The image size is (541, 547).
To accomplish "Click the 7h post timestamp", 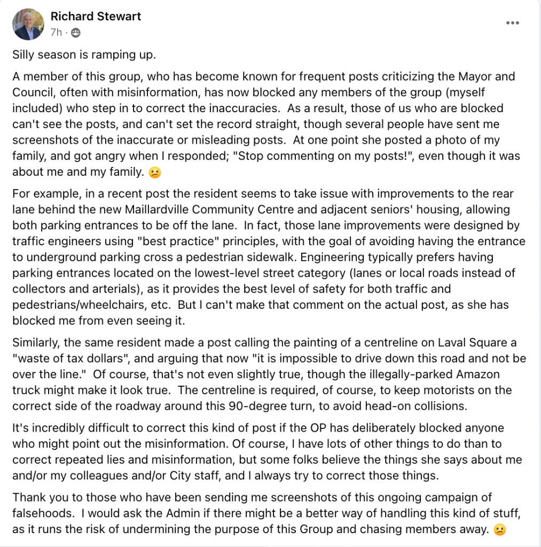I will coord(56,33).
